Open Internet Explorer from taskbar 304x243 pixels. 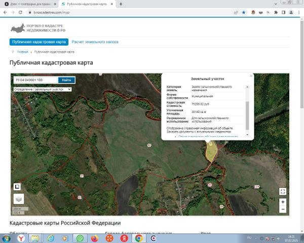(x=51, y=238)
